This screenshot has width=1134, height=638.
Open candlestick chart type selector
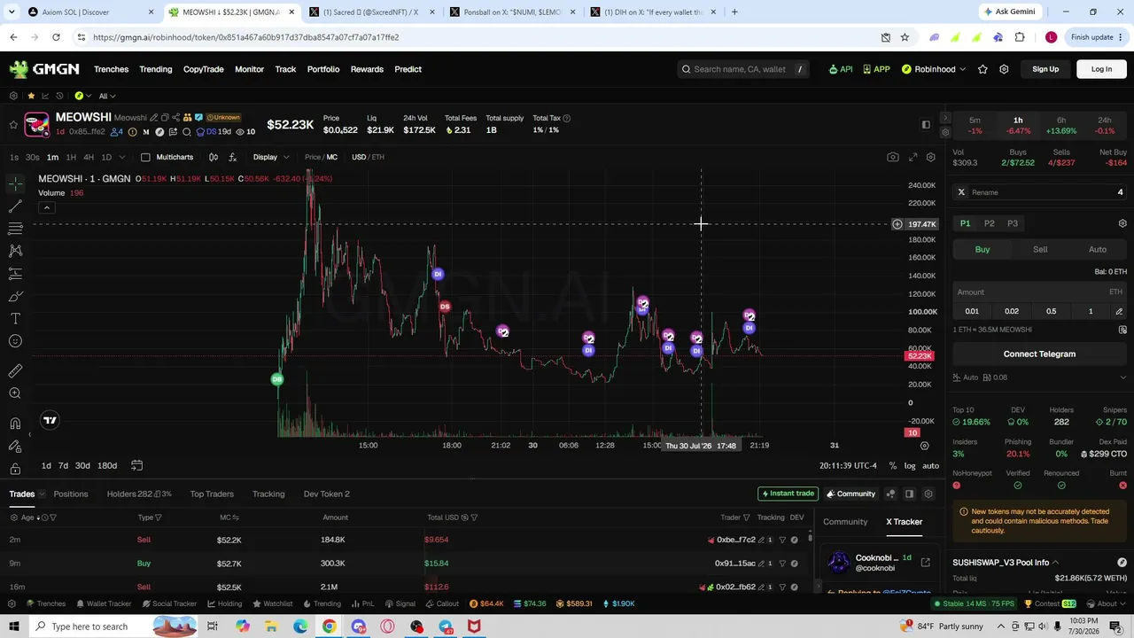(x=214, y=157)
